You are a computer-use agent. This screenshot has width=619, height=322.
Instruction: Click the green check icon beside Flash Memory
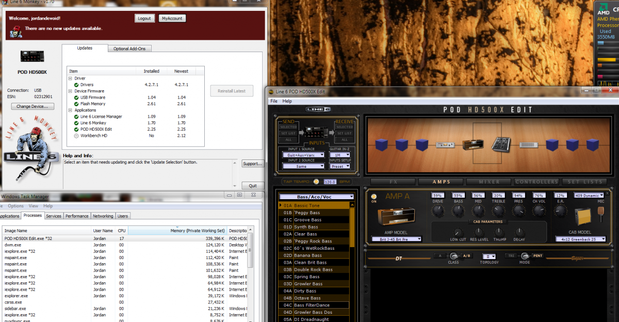click(x=76, y=104)
